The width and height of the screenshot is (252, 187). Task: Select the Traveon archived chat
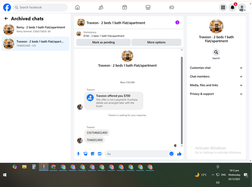click(35, 43)
